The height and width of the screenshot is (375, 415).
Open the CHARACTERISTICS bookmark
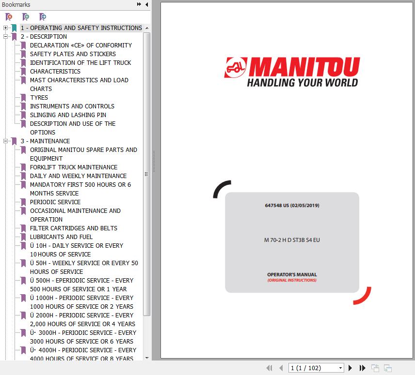coord(55,71)
